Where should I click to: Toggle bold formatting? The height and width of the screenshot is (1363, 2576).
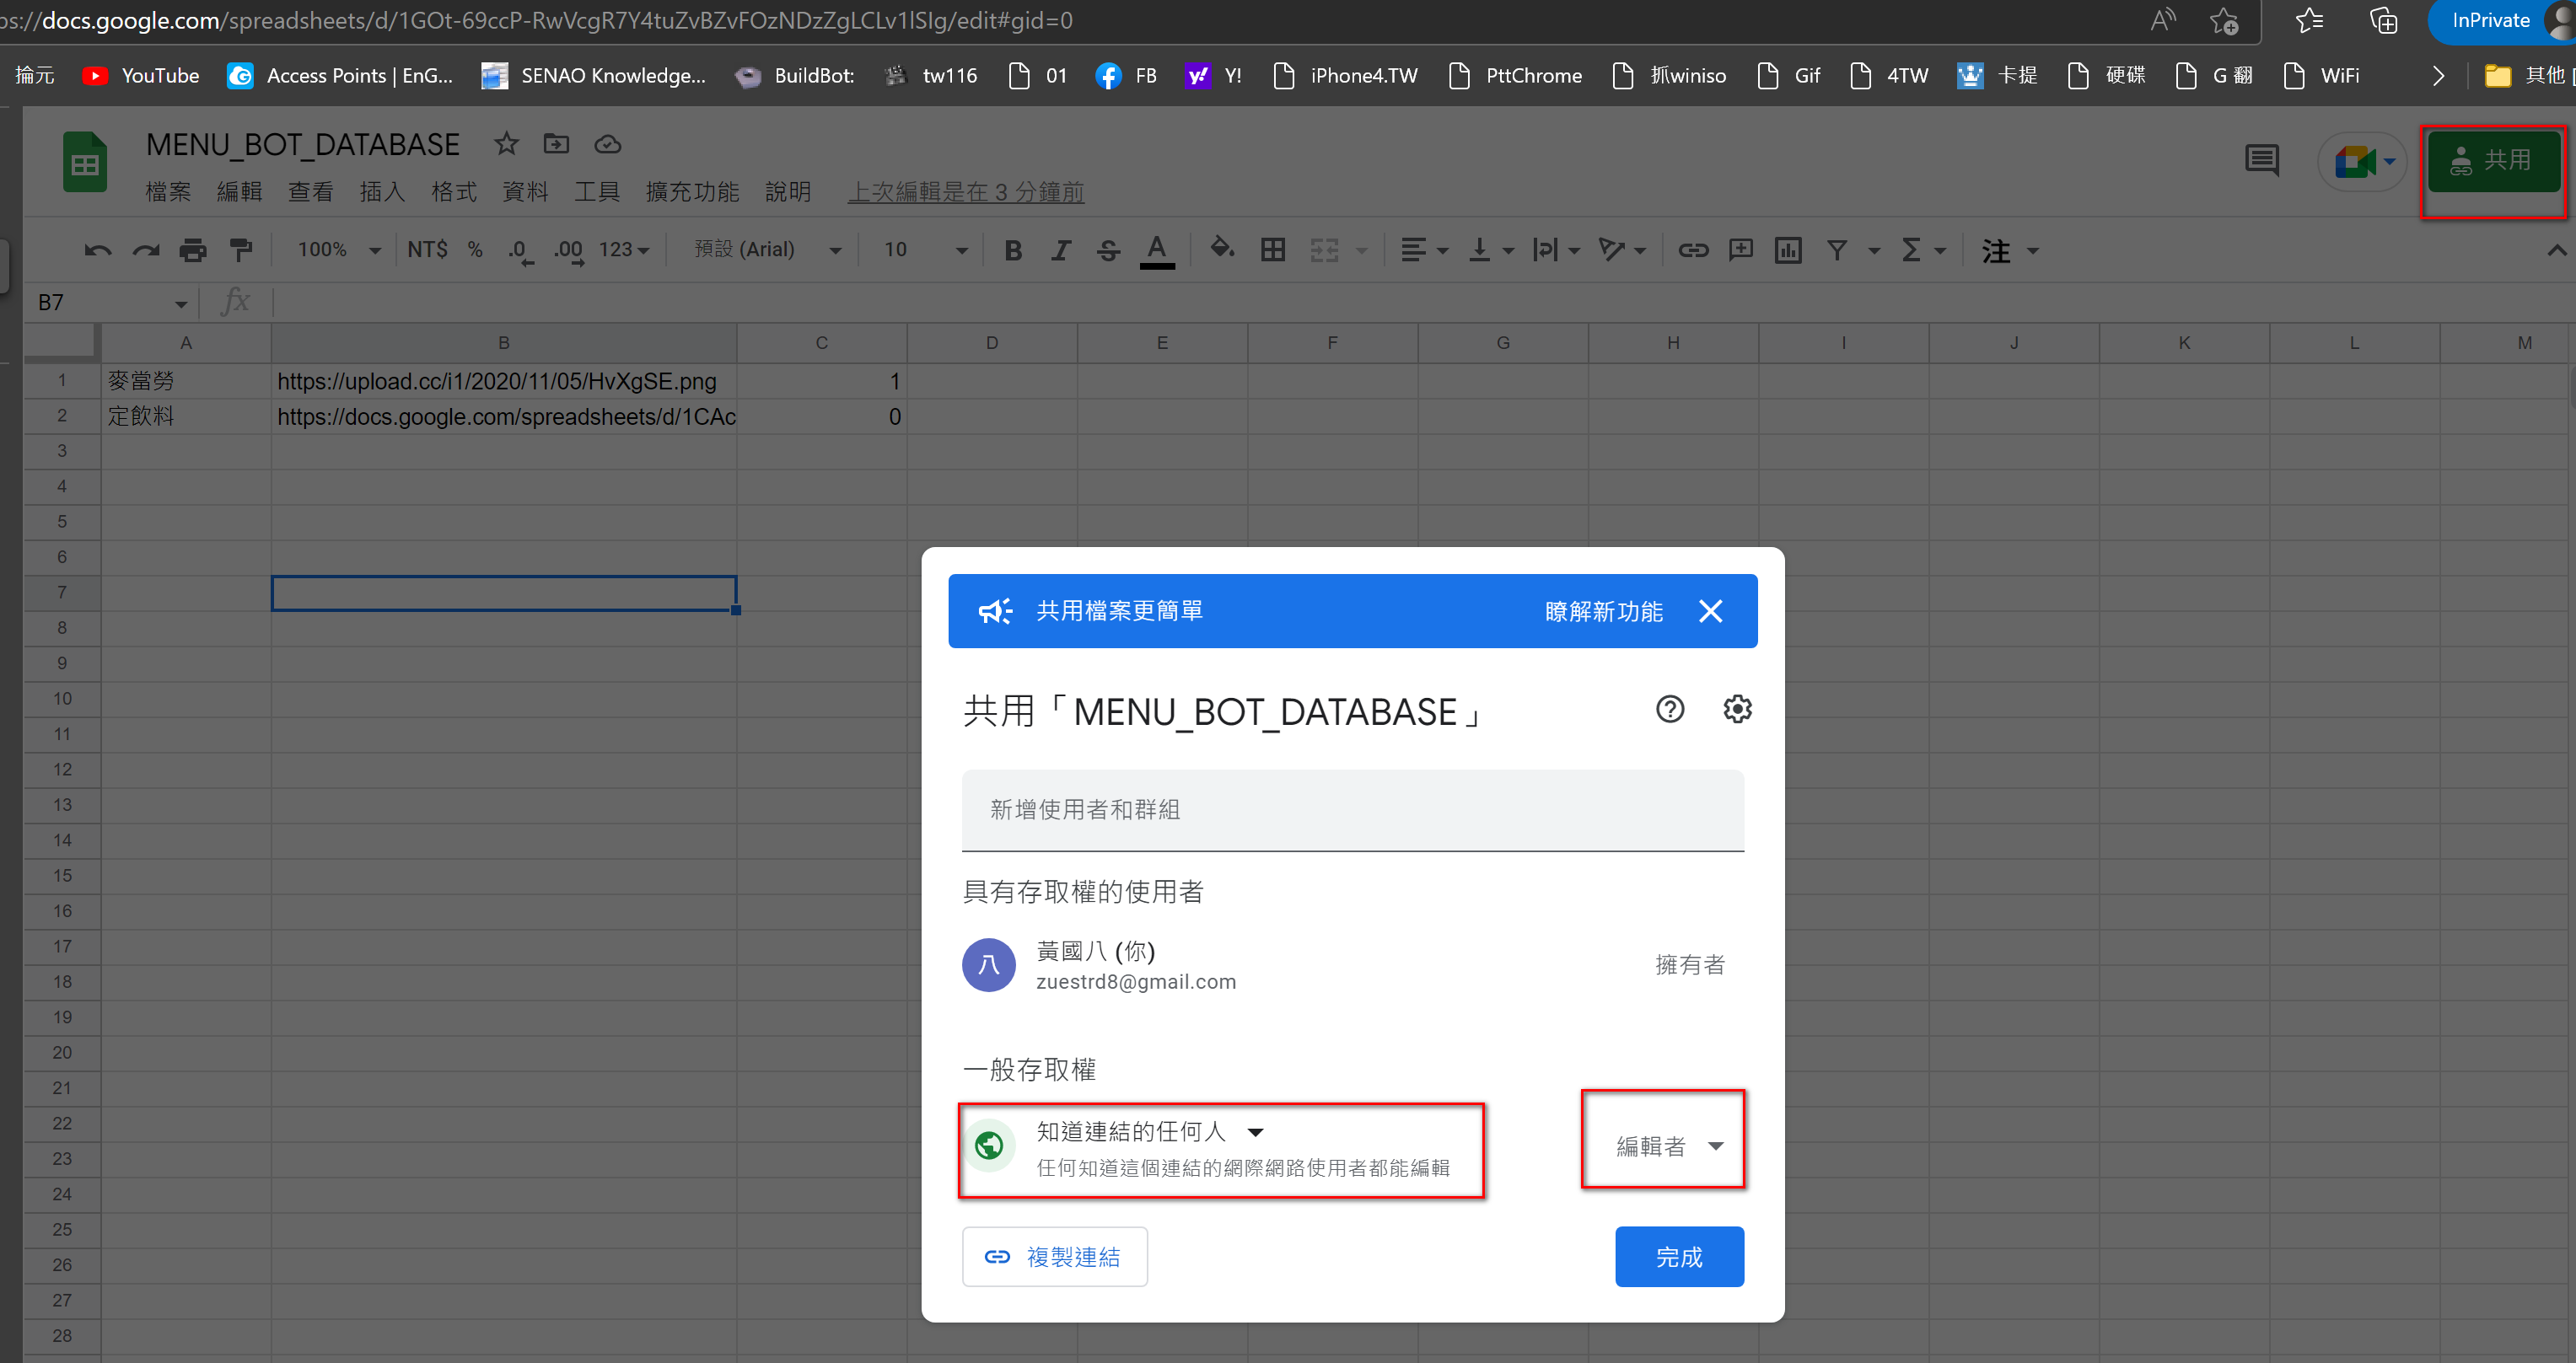click(1013, 250)
